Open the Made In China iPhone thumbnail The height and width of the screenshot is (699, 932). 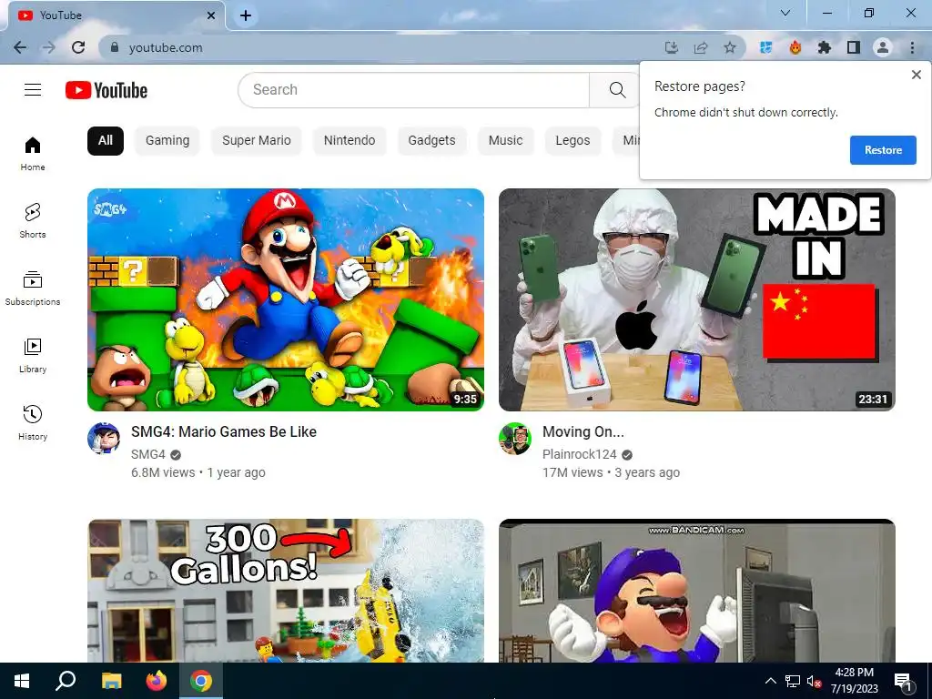(696, 299)
